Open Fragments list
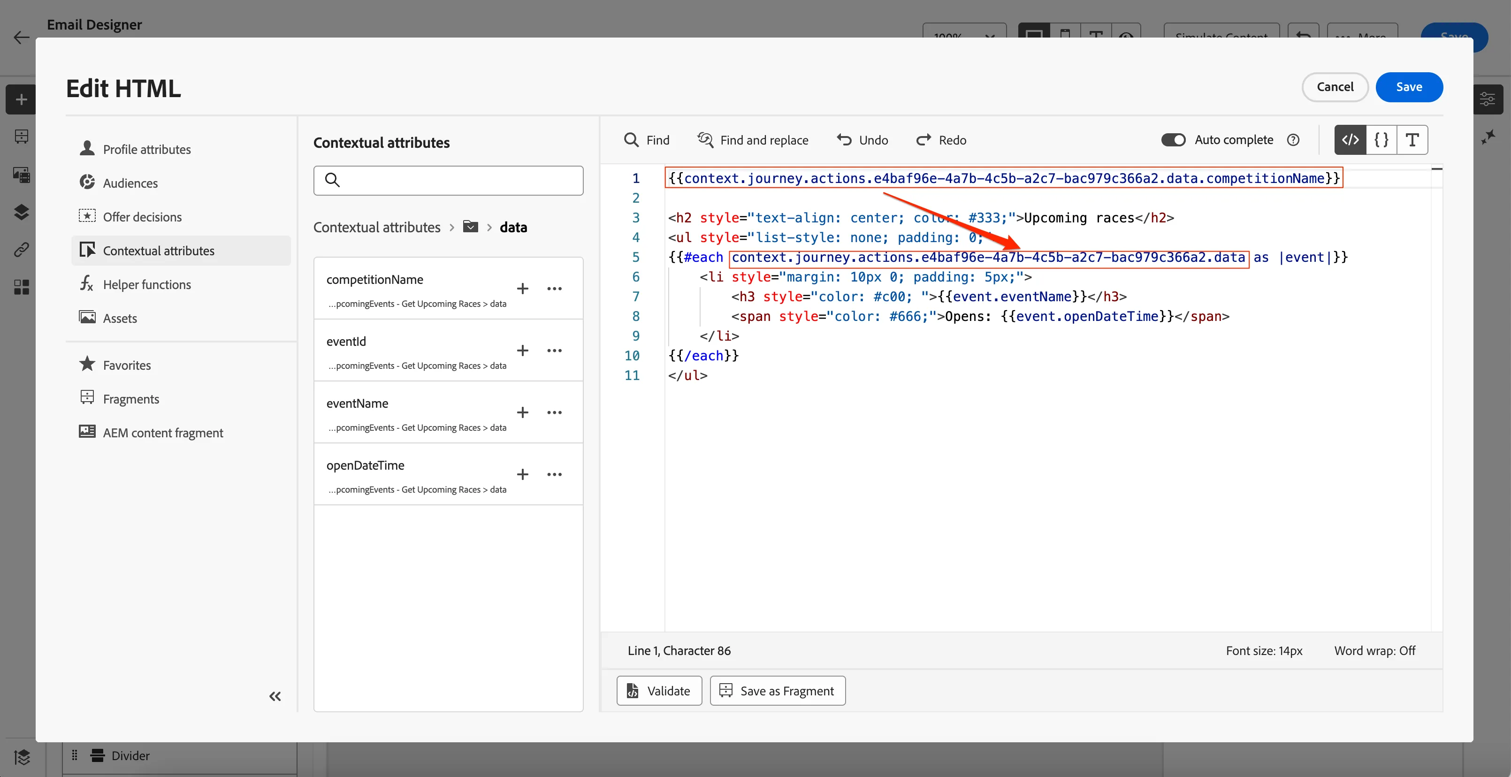 (x=181, y=399)
